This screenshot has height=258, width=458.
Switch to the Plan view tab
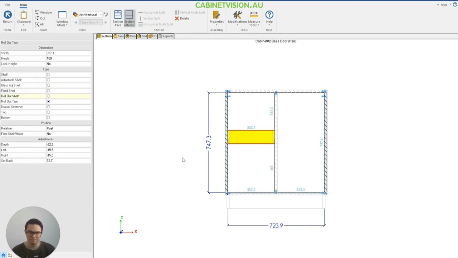click(130, 36)
